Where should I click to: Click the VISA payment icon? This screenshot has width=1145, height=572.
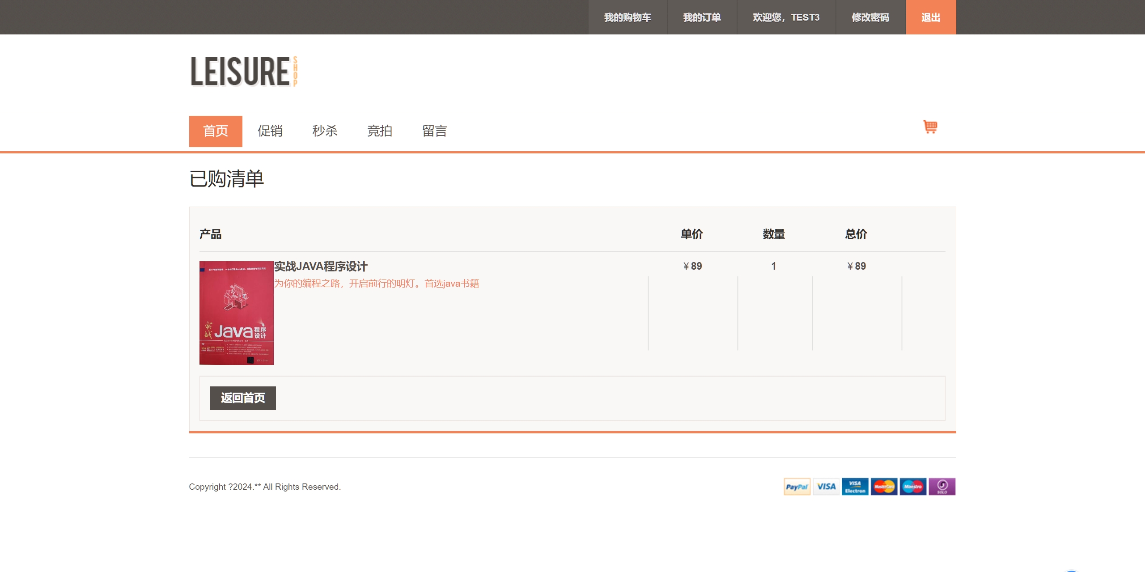826,487
